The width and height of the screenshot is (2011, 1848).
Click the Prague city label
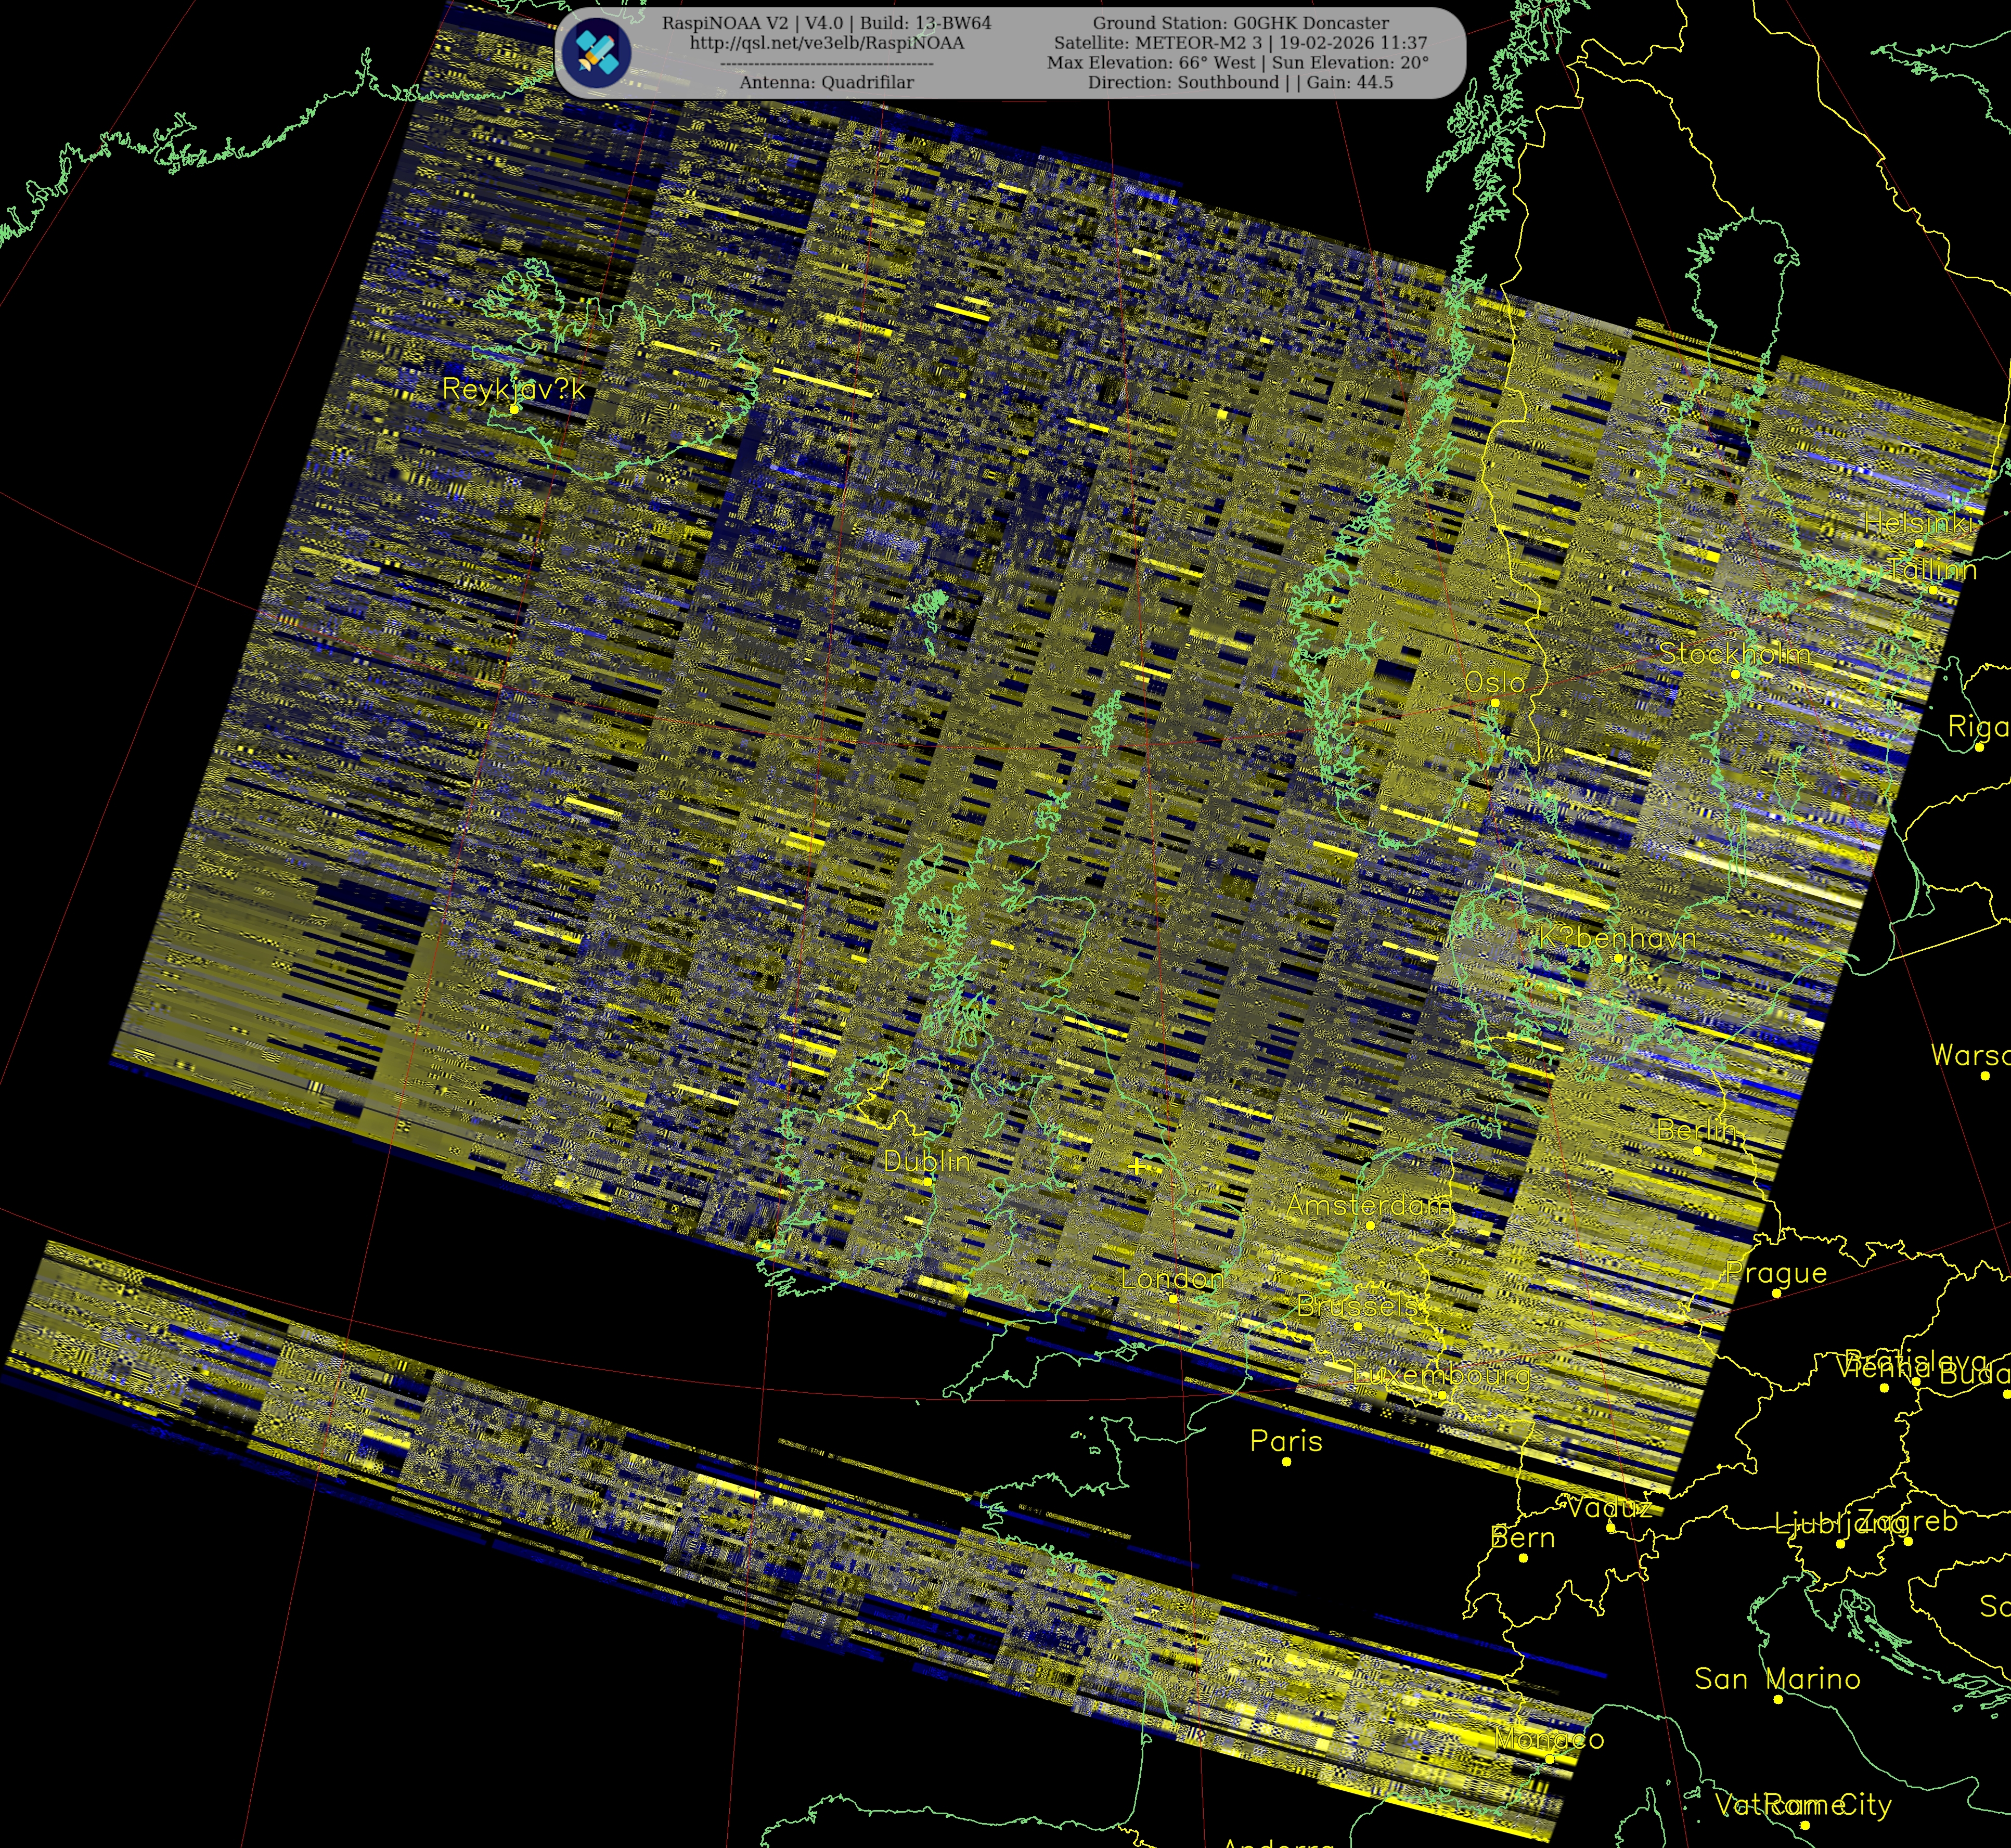(1776, 1273)
